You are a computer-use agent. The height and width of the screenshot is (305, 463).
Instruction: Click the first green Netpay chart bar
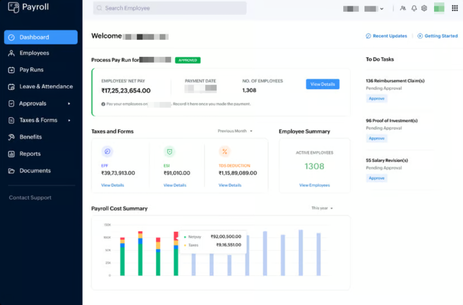[122, 261]
